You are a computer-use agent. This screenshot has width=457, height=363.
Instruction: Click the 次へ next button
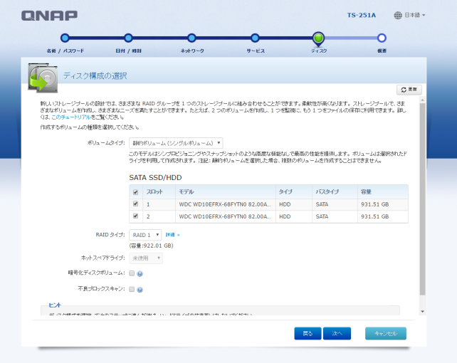(337, 334)
